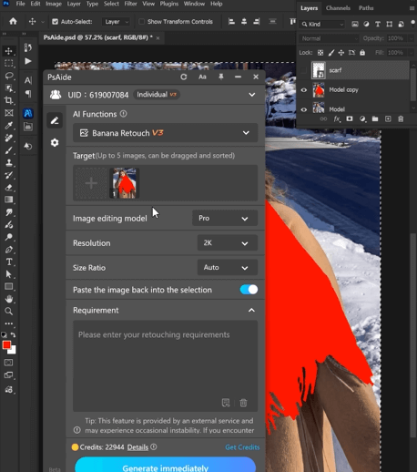The width and height of the screenshot is (417, 472).
Task: Enable Show Transform Controls checkbox
Action: 141,22
